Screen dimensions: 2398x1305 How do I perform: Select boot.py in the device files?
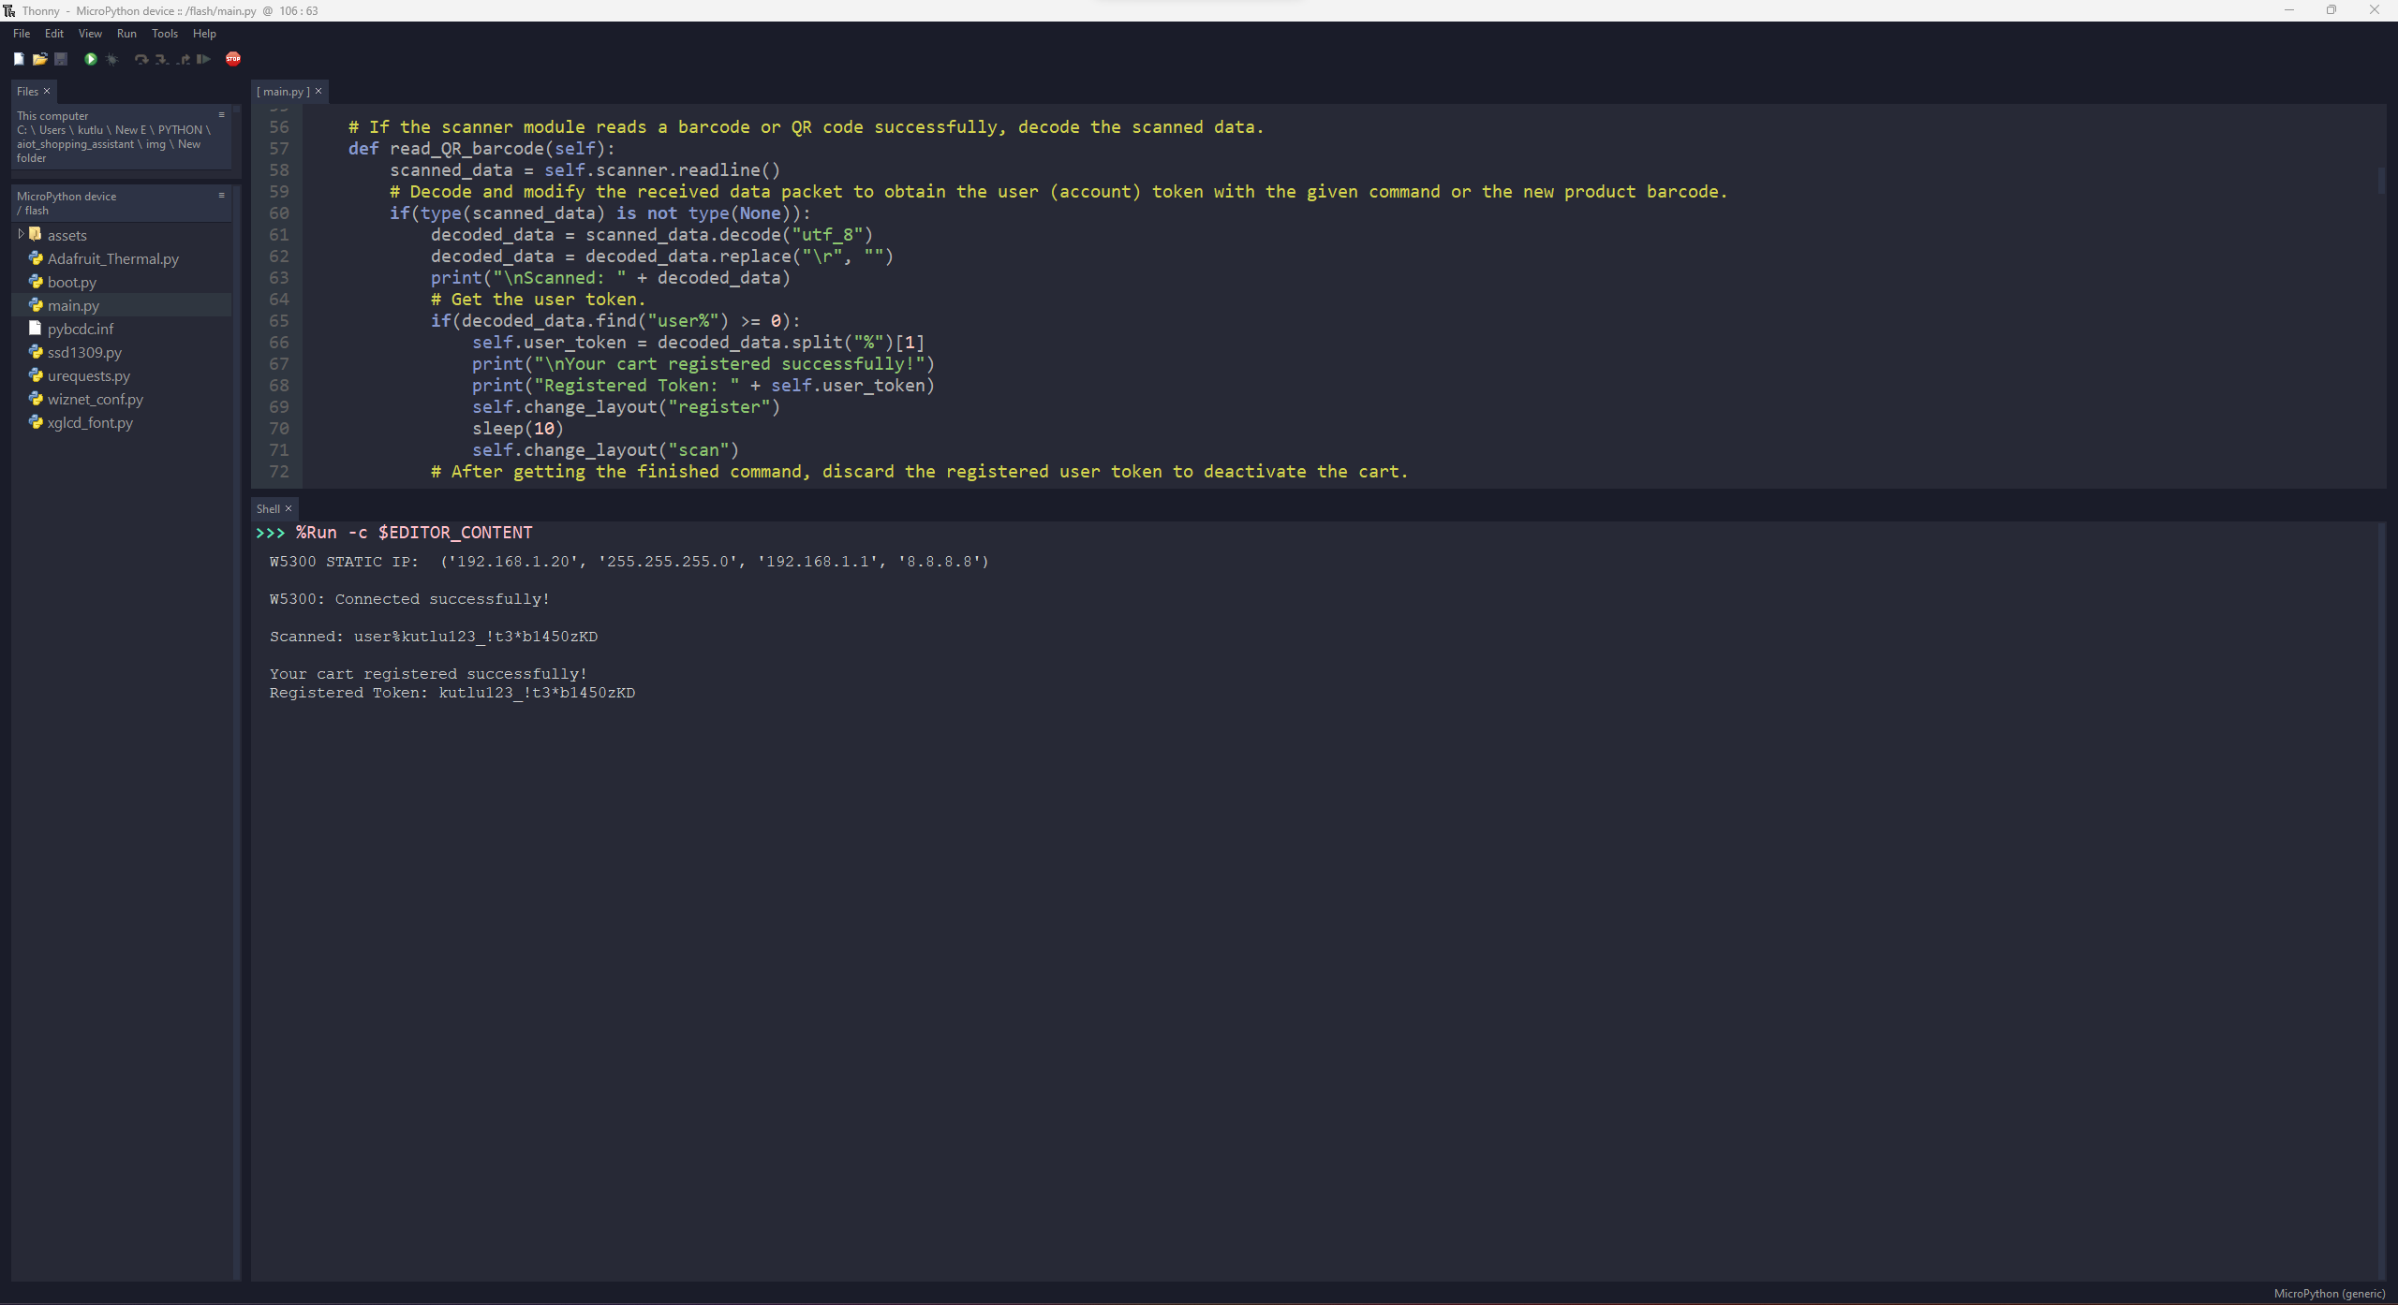click(x=71, y=282)
